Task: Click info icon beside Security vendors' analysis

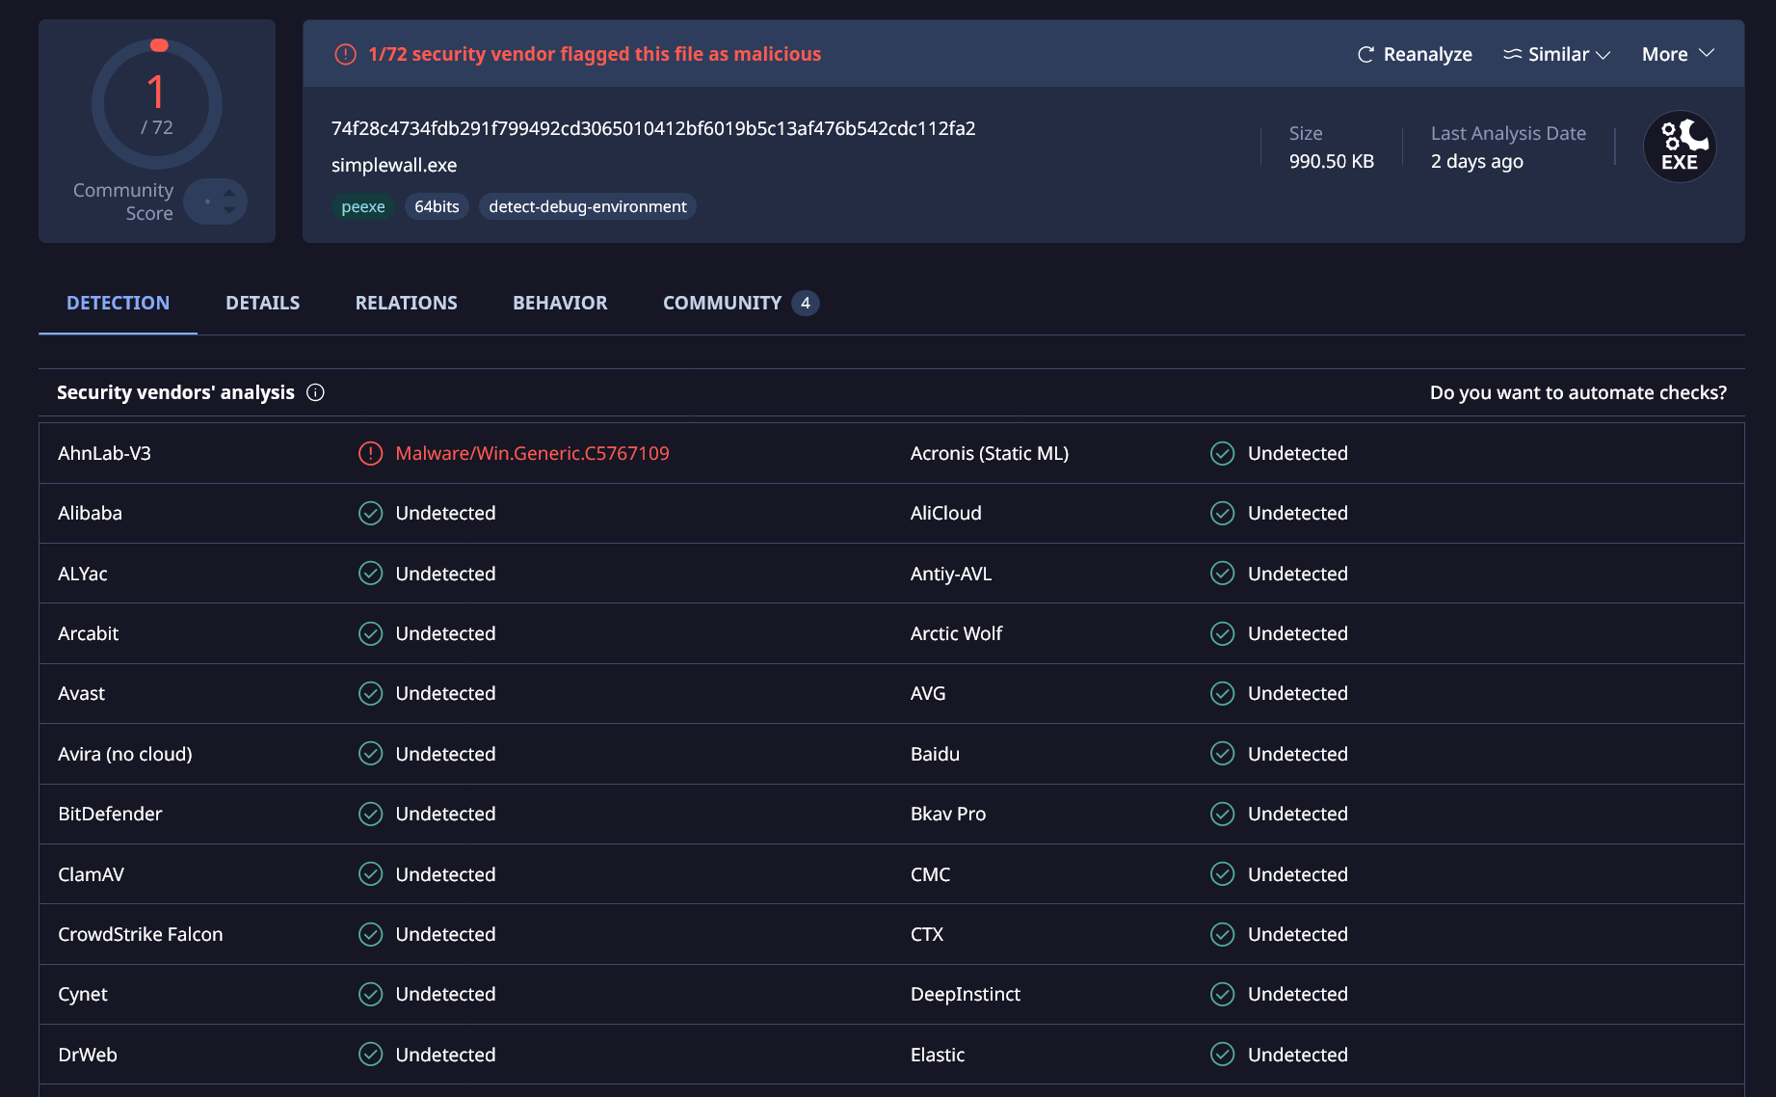Action: [315, 392]
